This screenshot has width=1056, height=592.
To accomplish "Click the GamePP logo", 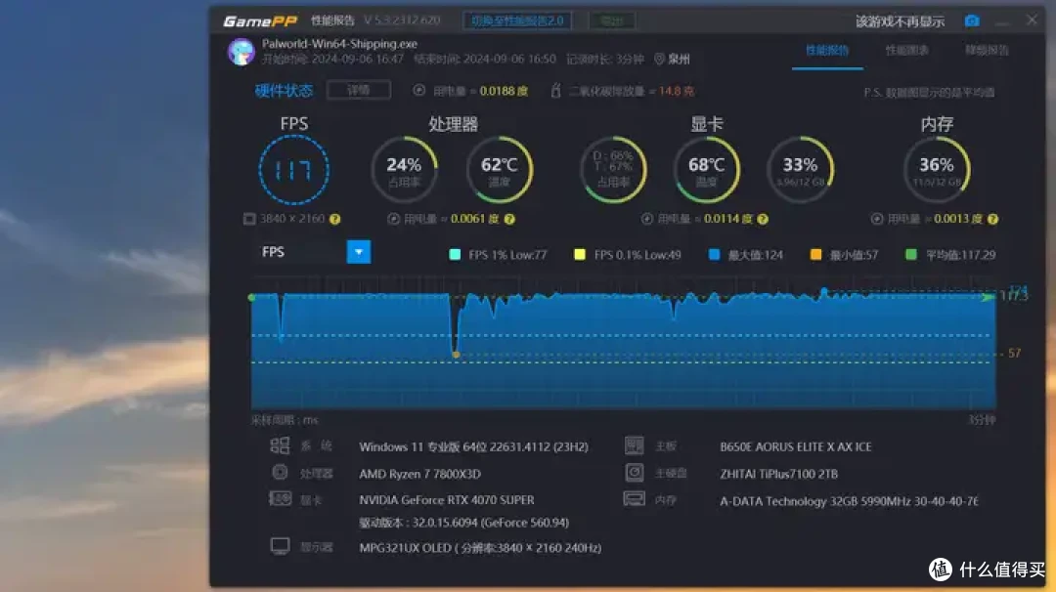I will [x=260, y=21].
